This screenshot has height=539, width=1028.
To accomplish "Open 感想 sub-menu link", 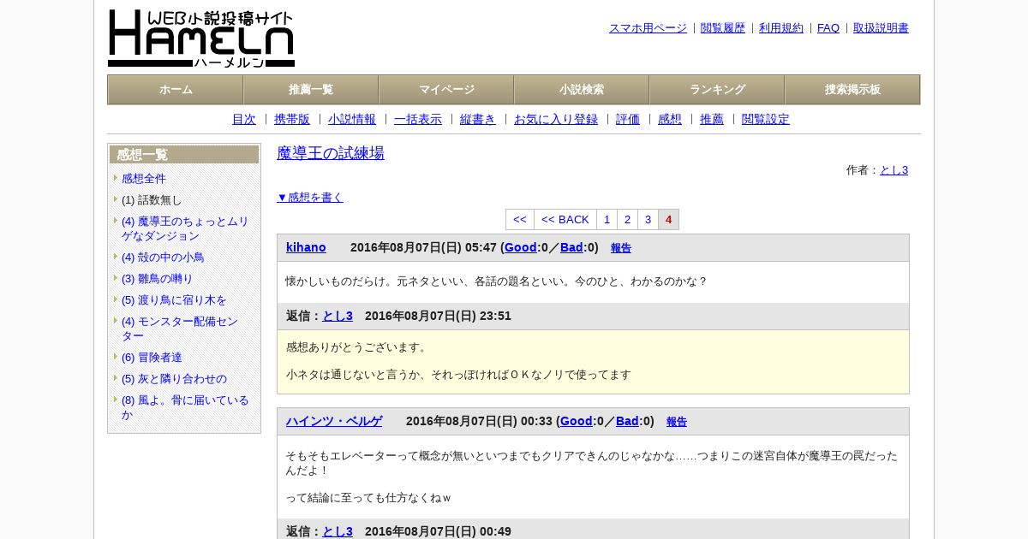I will tap(670, 120).
